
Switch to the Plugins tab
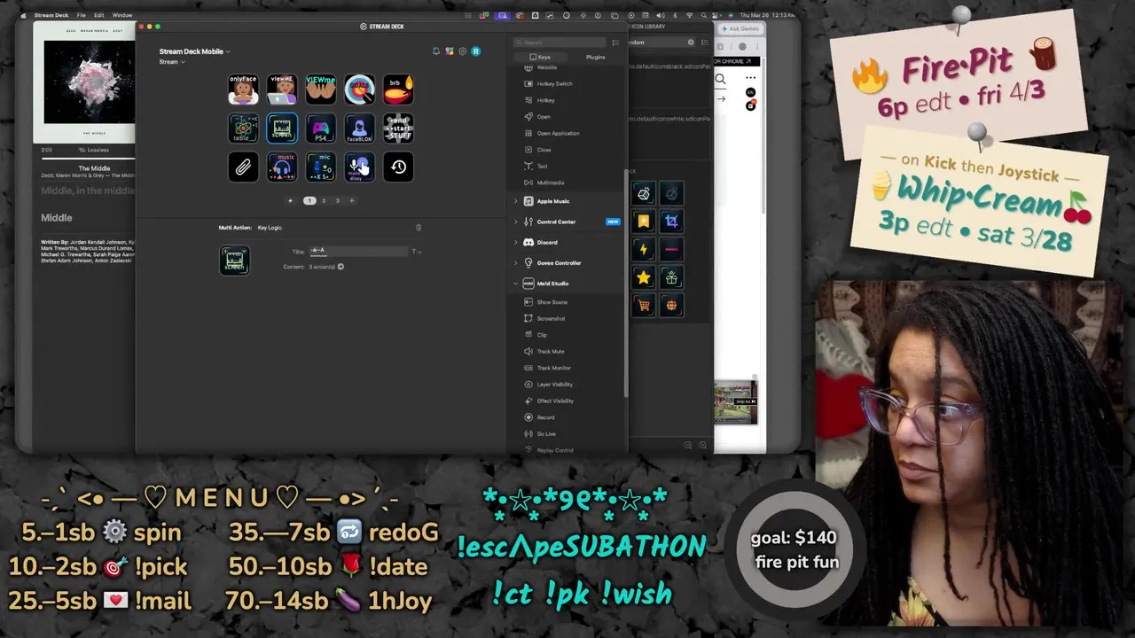tap(595, 57)
